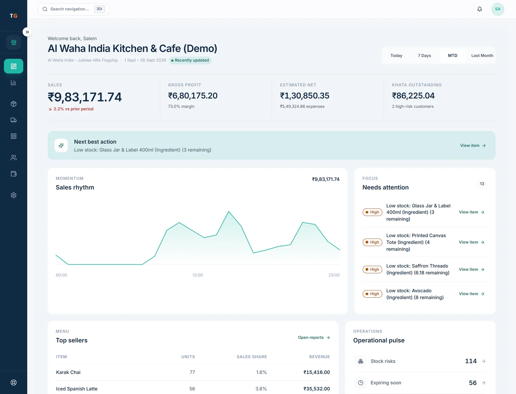The image size is (516, 394).
Task: View item for Printed Canvas Tote alert
Action: pos(472,242)
